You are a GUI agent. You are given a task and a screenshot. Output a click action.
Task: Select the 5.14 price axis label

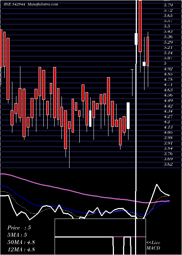(x=168, y=53)
